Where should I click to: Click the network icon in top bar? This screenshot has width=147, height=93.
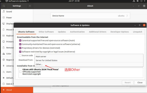[134, 1]
